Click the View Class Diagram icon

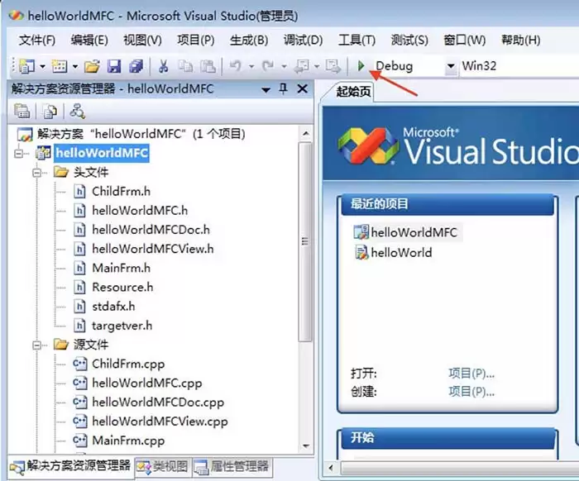click(x=78, y=111)
